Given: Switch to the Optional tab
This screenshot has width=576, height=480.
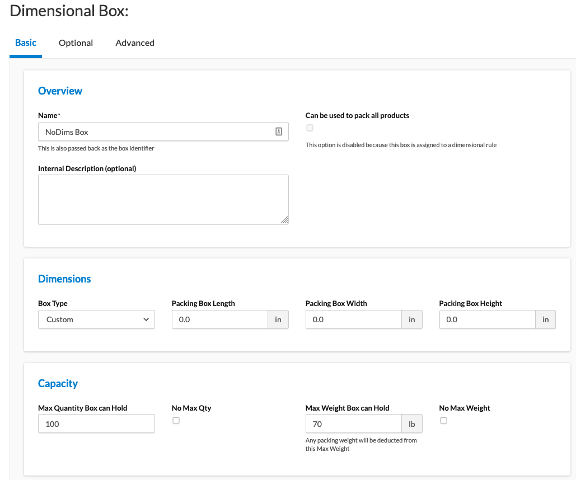Looking at the screenshot, I should coord(76,43).
